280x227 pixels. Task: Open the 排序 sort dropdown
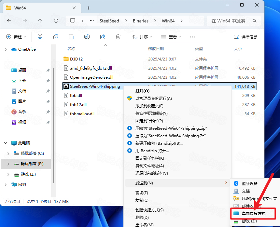point(142,37)
